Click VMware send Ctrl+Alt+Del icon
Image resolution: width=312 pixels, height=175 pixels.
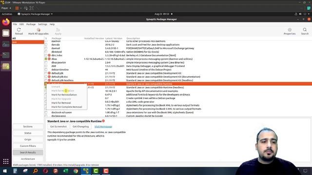pyautogui.click(x=26, y=8)
